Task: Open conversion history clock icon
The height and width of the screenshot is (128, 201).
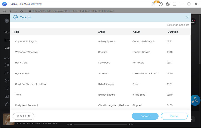Action: tap(161, 4)
